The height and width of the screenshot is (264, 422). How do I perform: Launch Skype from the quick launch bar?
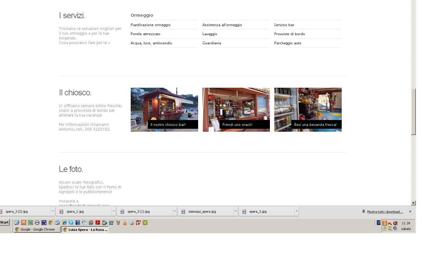click(71, 223)
